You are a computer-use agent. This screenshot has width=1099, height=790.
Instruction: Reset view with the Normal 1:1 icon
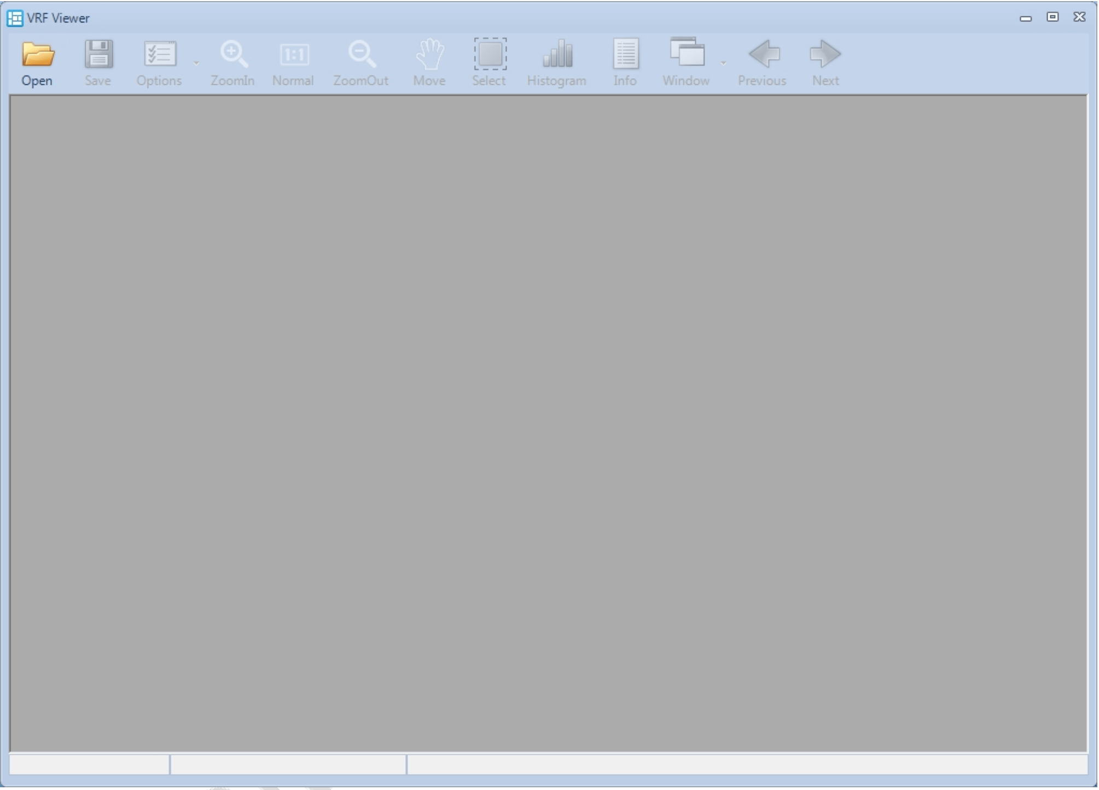point(294,55)
